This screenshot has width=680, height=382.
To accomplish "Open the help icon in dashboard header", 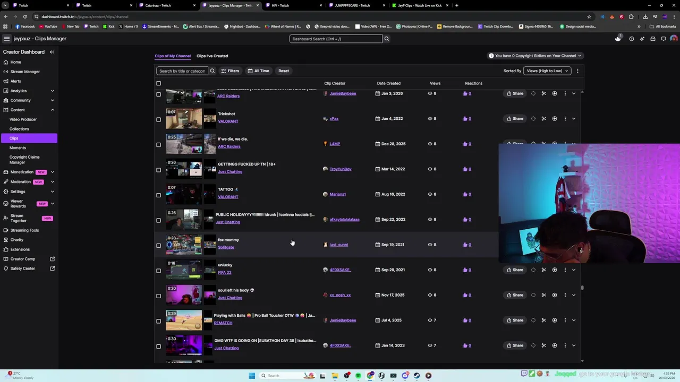I will 631,39.
